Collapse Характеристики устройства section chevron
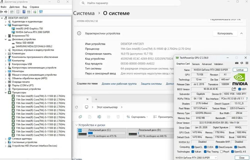Image resolution: width=250 pixels, height=160 pixels. 241,33
